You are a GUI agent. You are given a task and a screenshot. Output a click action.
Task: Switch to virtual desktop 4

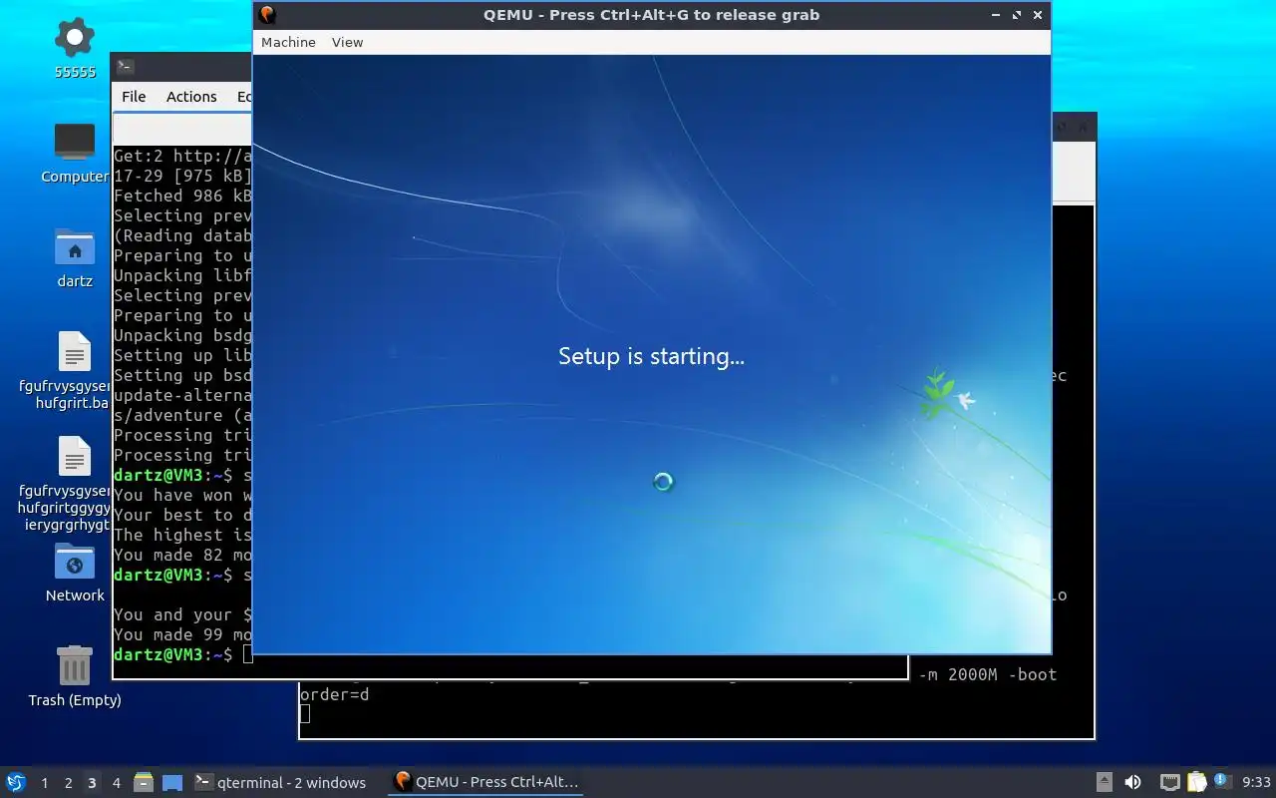tap(116, 783)
